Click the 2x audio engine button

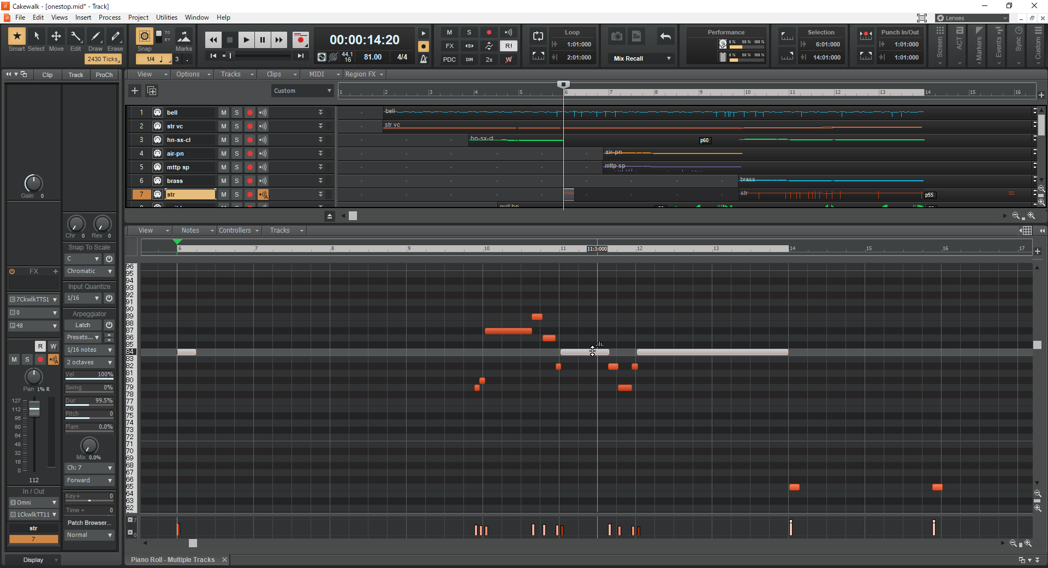[489, 60]
